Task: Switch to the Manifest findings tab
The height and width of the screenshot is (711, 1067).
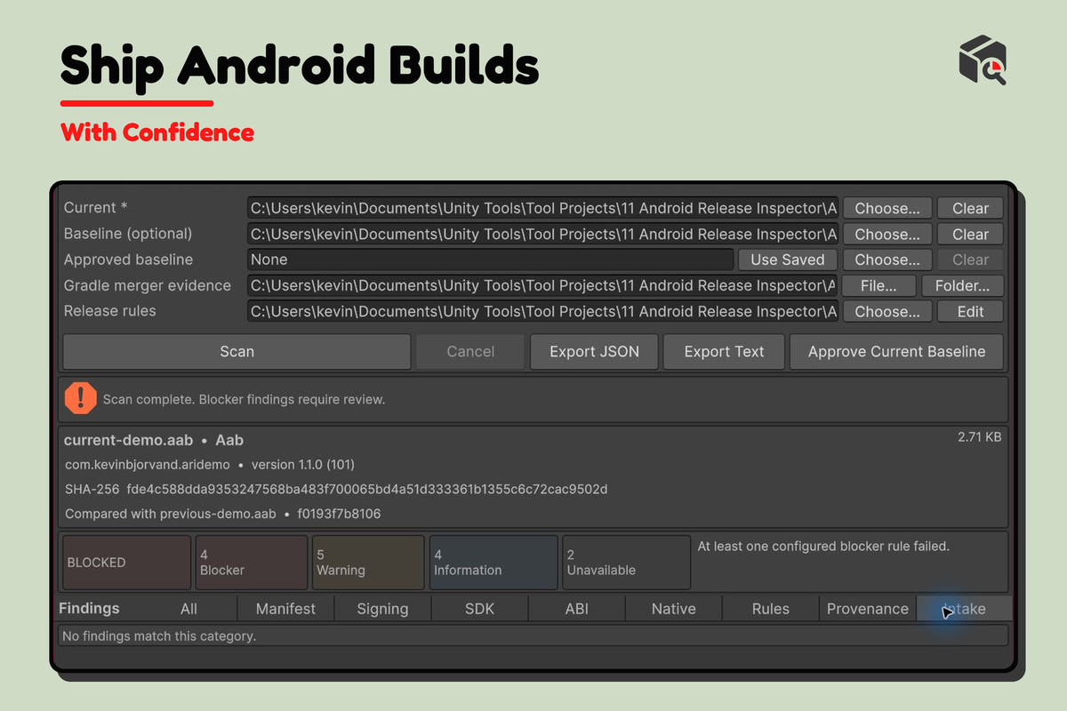Action: click(285, 609)
